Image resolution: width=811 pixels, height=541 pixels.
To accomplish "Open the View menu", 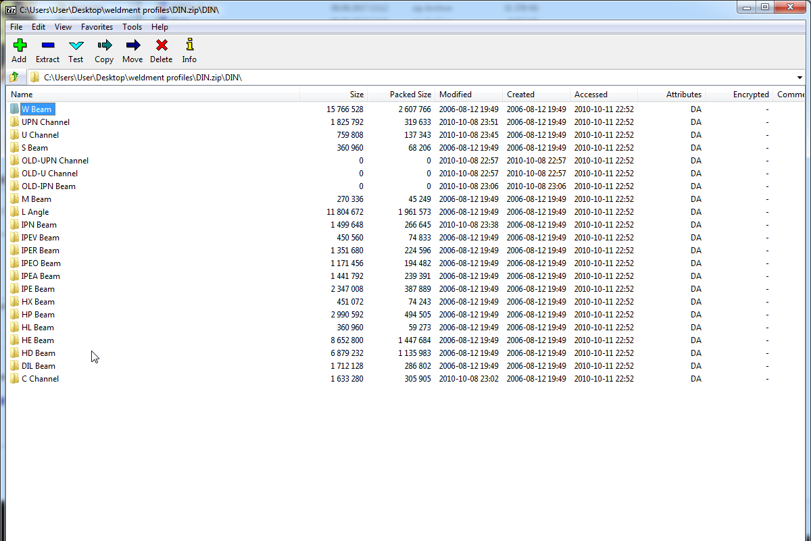I will pyautogui.click(x=63, y=27).
